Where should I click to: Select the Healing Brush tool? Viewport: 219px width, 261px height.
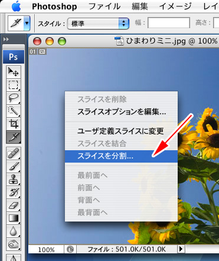[14, 153]
